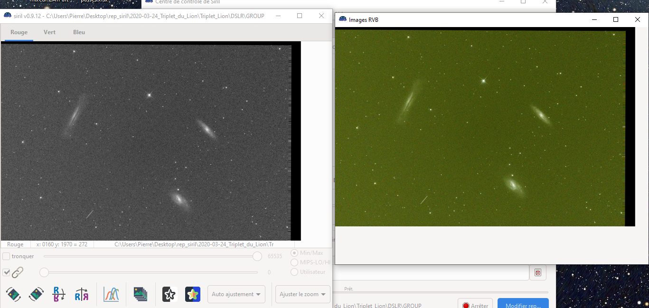This screenshot has height=308, width=649.
Task: Switch to the Vert channel tab
Action: 49,32
